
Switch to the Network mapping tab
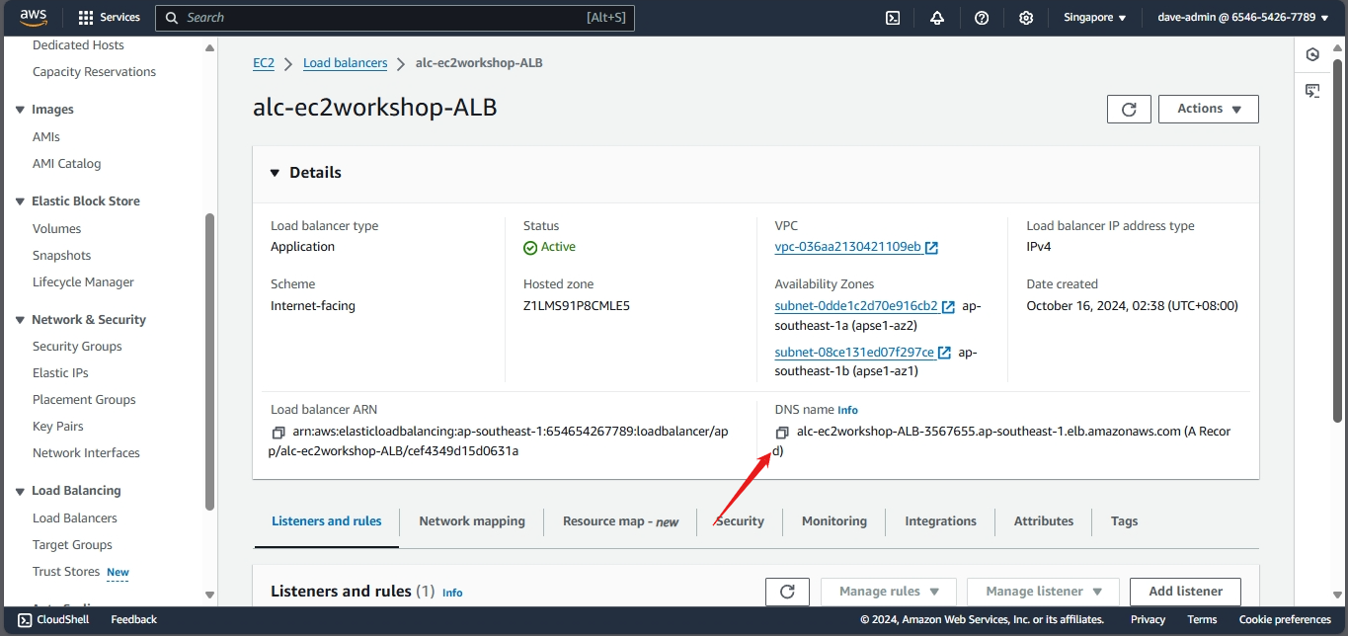point(472,521)
